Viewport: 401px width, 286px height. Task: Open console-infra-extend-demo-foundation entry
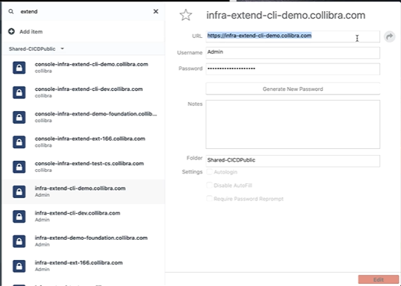click(x=84, y=117)
